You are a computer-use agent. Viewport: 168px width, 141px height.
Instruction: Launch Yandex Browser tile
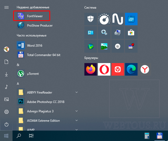click(x=145, y=69)
